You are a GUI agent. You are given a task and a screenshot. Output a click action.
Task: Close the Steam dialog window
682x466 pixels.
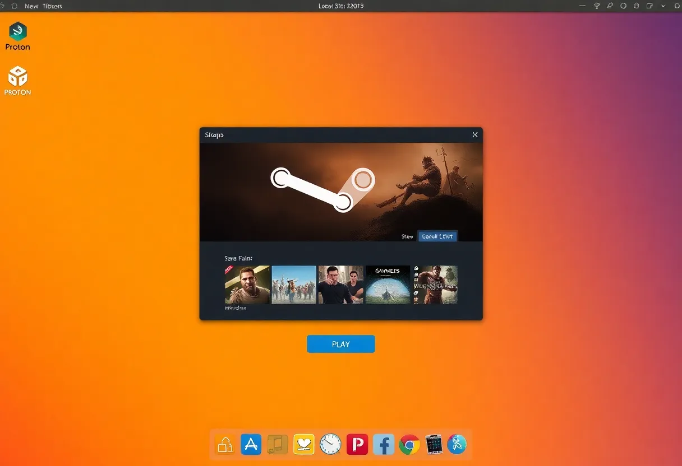tap(475, 135)
